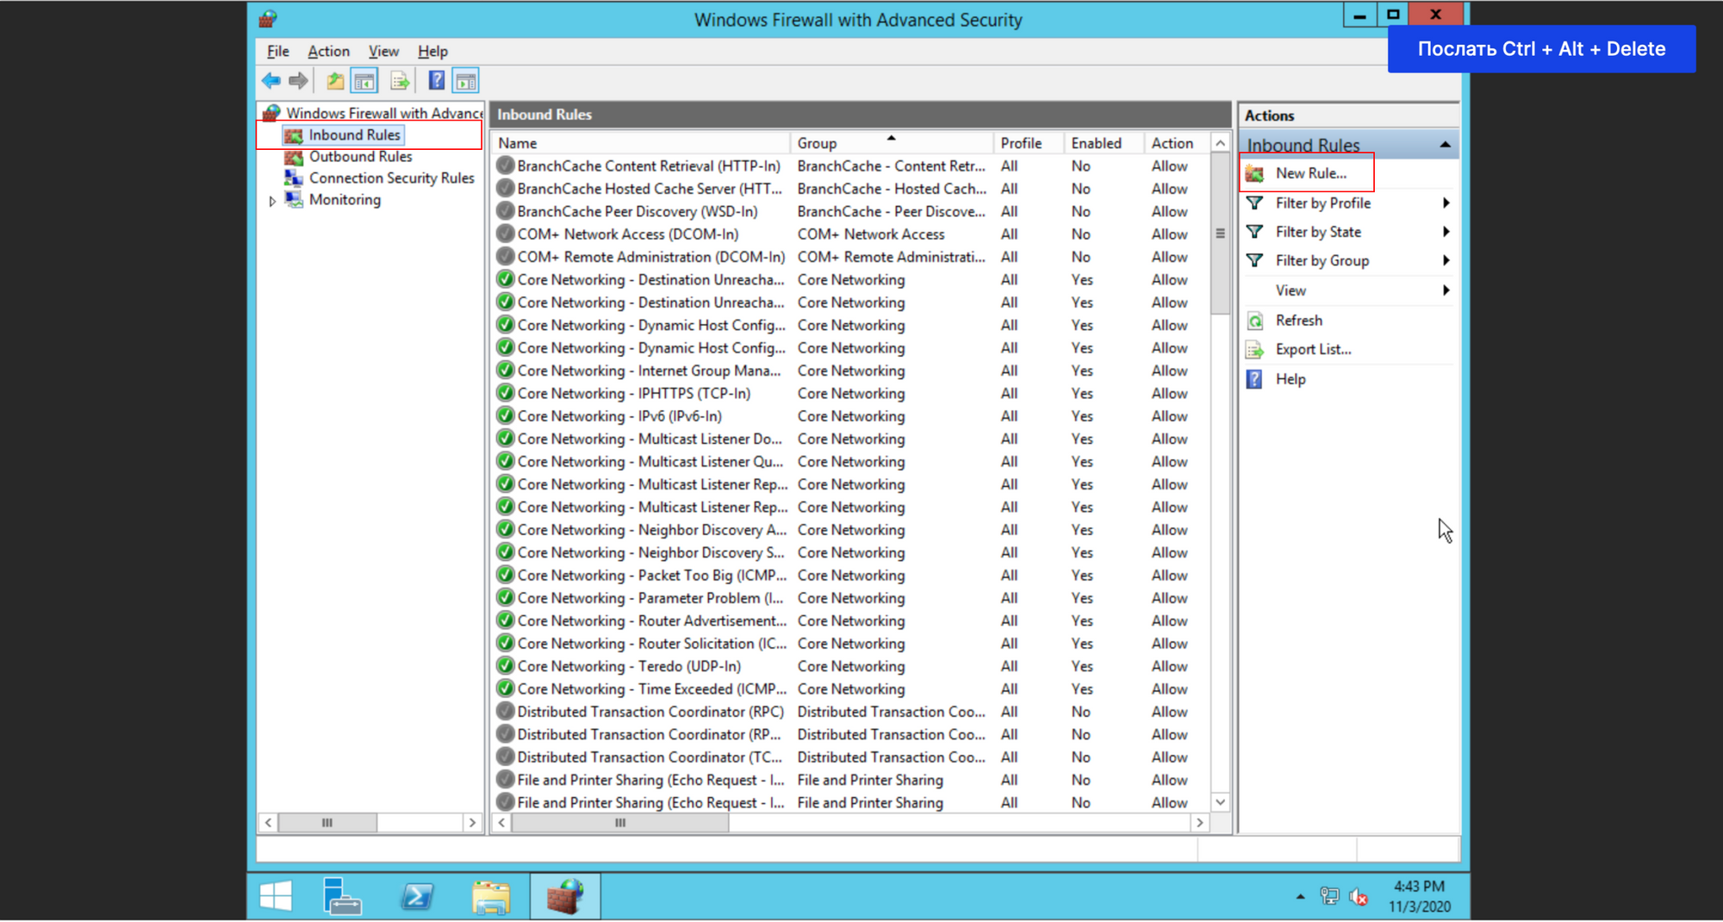Click Help in the Actions pane

pos(1290,379)
